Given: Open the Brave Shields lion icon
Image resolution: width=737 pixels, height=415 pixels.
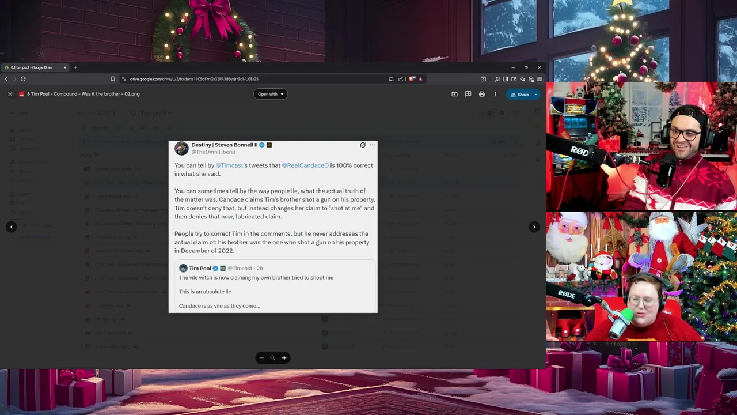Looking at the screenshot, I should coord(411,79).
